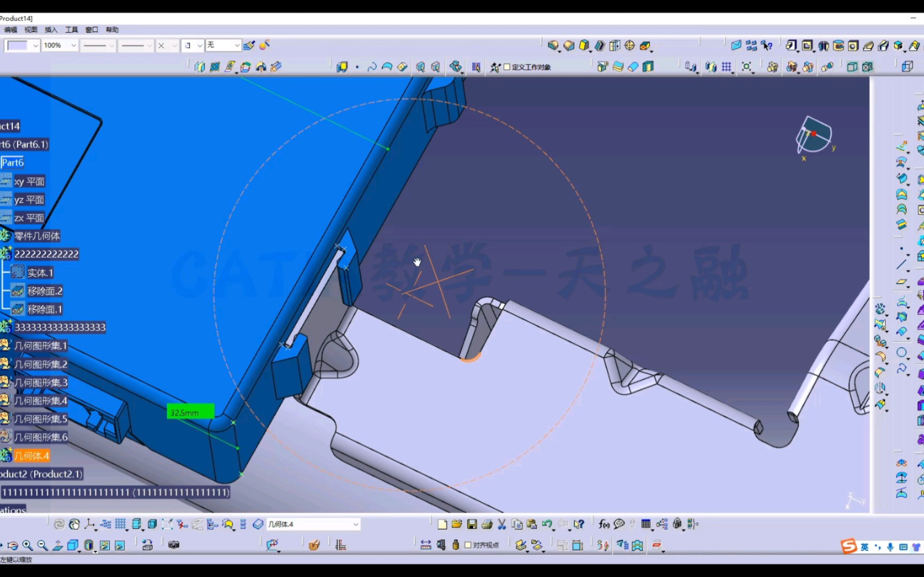The height and width of the screenshot is (577, 924).
Task: Open the 工具 menu
Action: pos(72,30)
